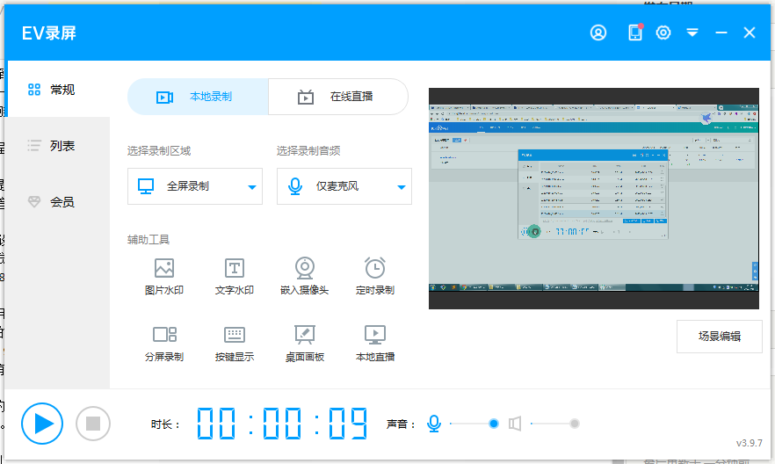This screenshot has width=775, height=464.
Task: Click the 00:00:09 duration timer display
Action: click(x=282, y=424)
